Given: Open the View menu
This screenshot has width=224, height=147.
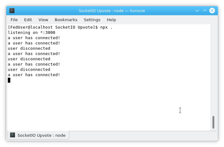Looking at the screenshot, I should (x=43, y=20).
